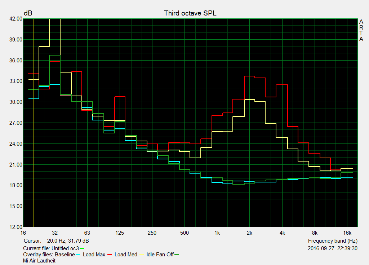Click the Load Med. yellow legend swatch

[x=141, y=255]
